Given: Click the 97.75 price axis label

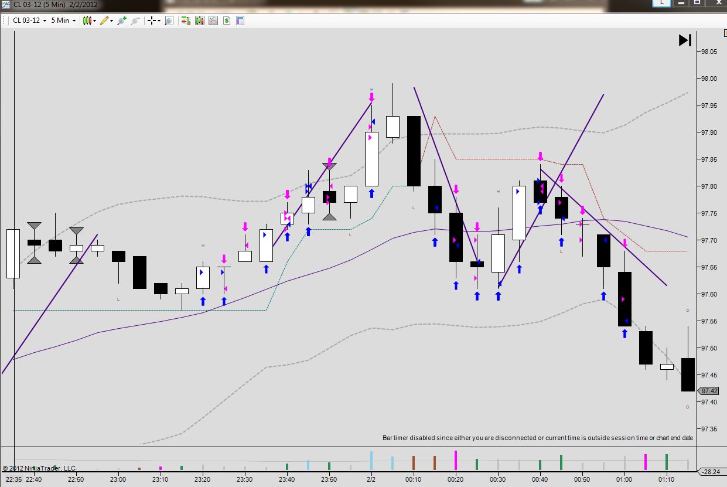Looking at the screenshot, I should [709, 213].
